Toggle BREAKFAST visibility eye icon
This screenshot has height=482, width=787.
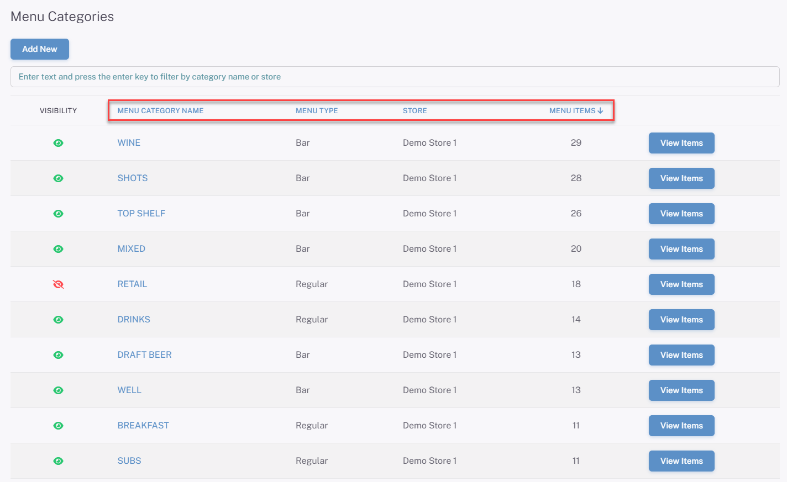click(x=58, y=426)
